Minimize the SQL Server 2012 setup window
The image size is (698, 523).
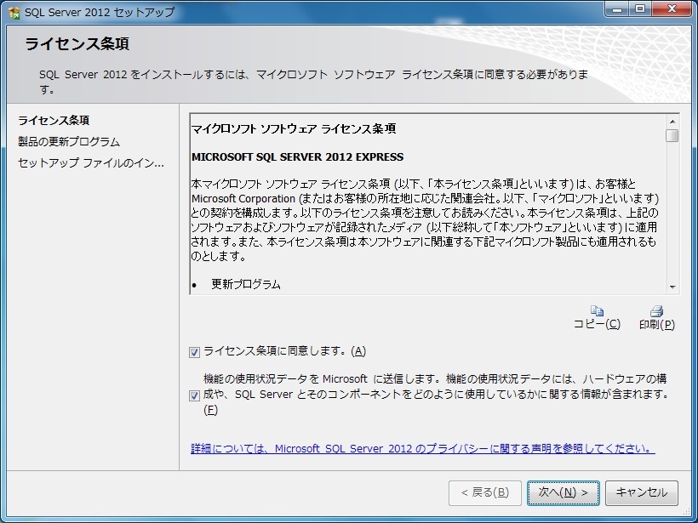617,9
